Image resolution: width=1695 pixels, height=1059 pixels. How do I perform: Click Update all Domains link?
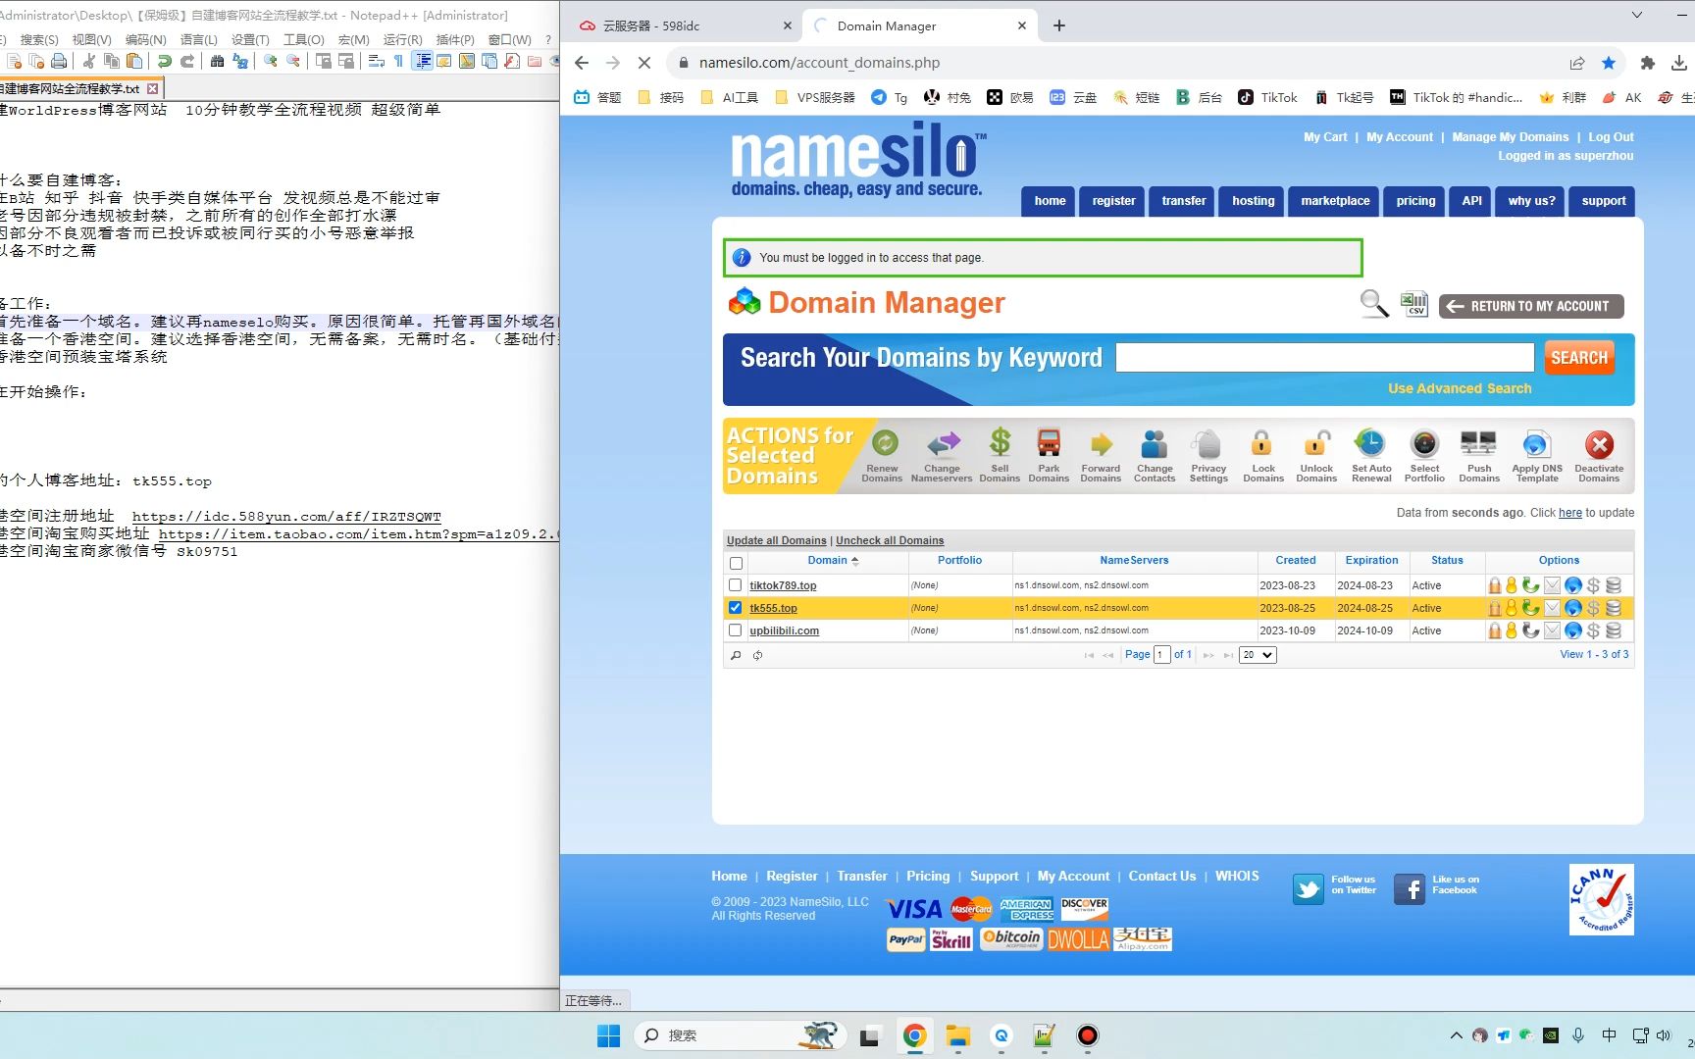point(776,540)
